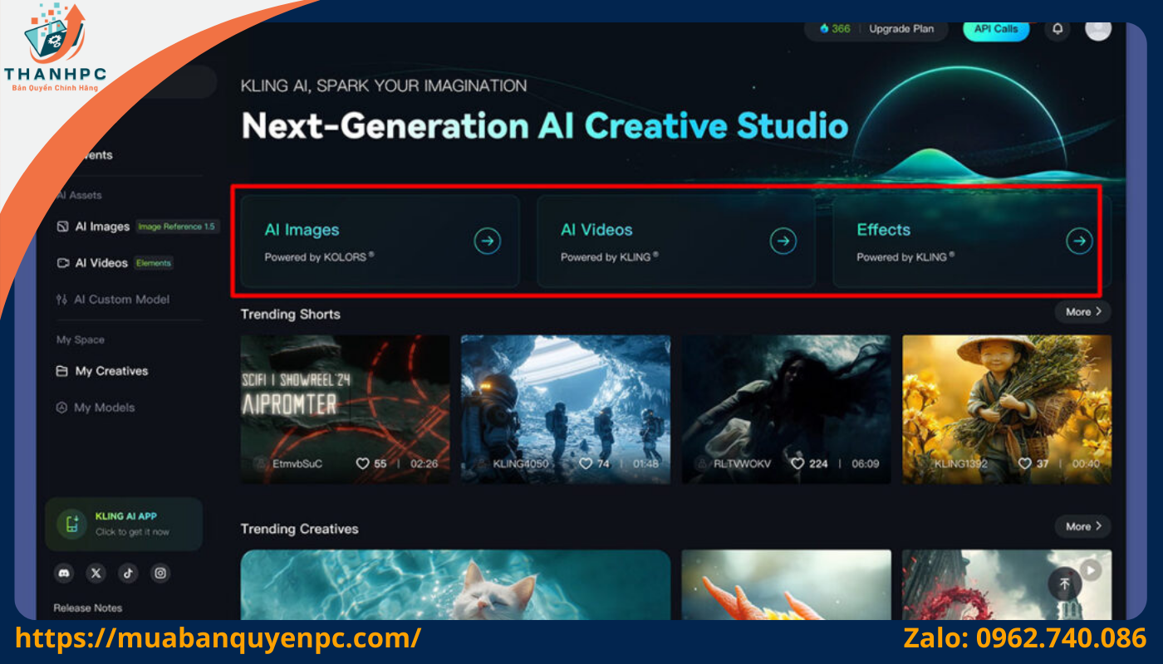The width and height of the screenshot is (1163, 664).
Task: Click the notification bell icon
Action: [x=1057, y=29]
